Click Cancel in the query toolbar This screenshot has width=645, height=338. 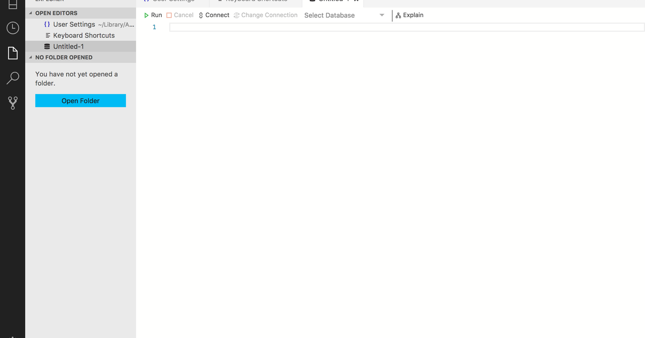(x=180, y=15)
